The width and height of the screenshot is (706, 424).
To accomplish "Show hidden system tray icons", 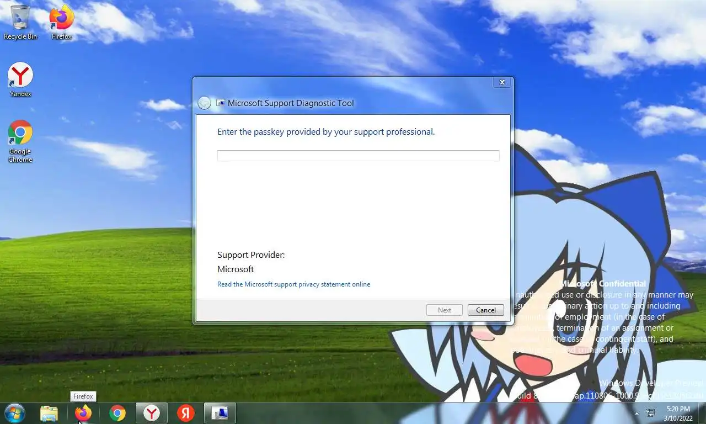I will [637, 413].
